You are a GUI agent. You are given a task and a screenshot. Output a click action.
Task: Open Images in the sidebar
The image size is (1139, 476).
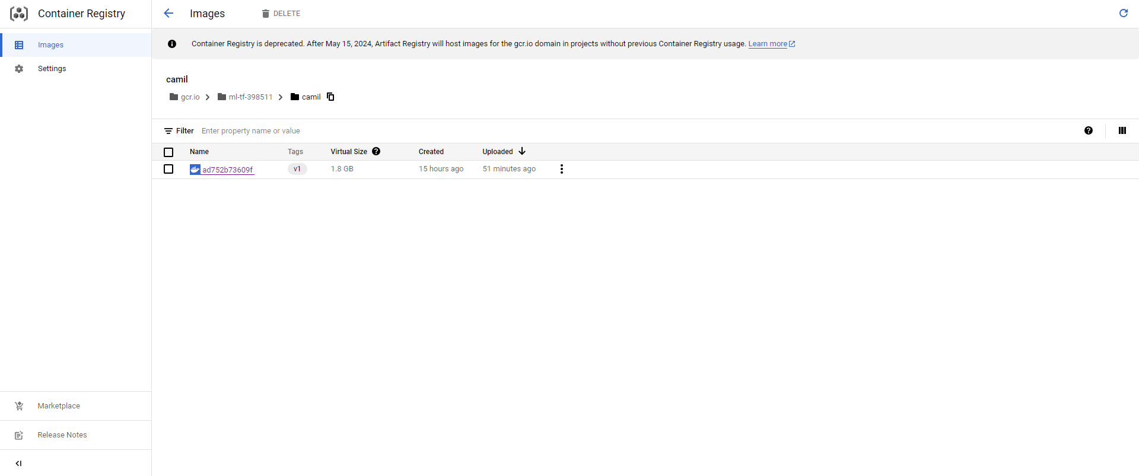click(76, 45)
